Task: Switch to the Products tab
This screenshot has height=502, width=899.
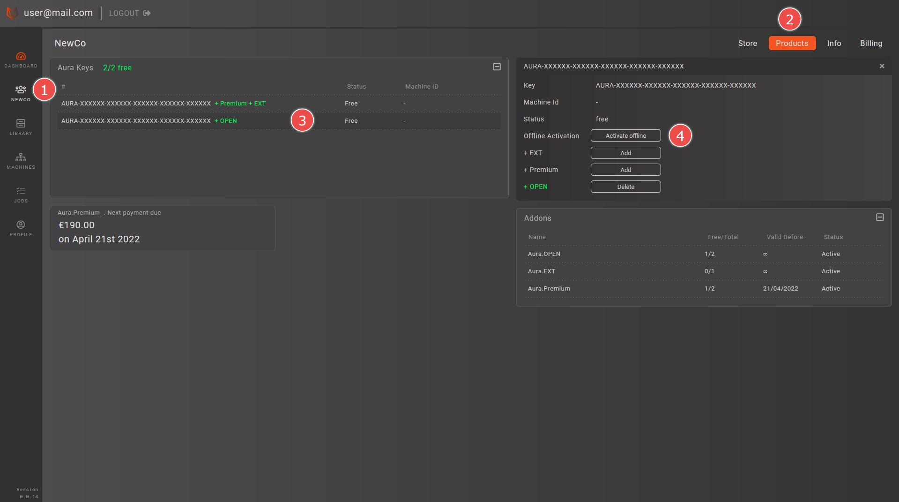Action: point(792,43)
